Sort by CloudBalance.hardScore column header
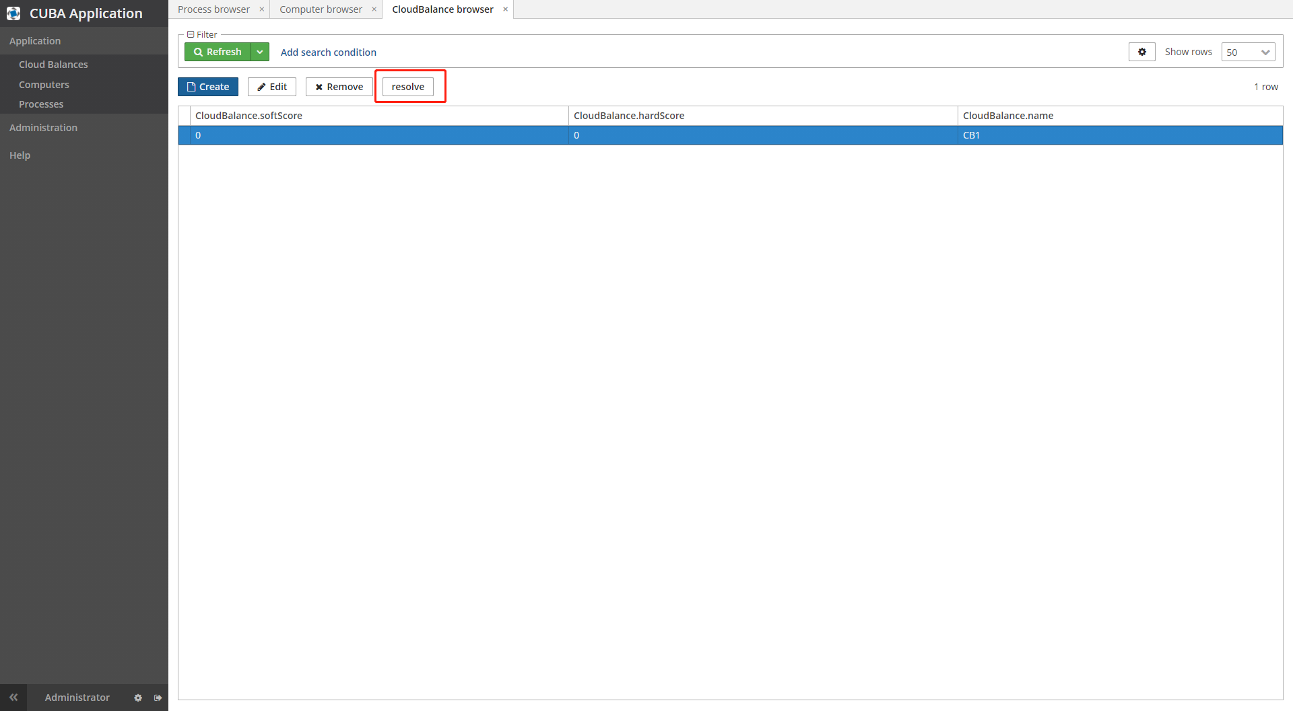Screen dimensions: 1293x711 [x=763, y=116]
